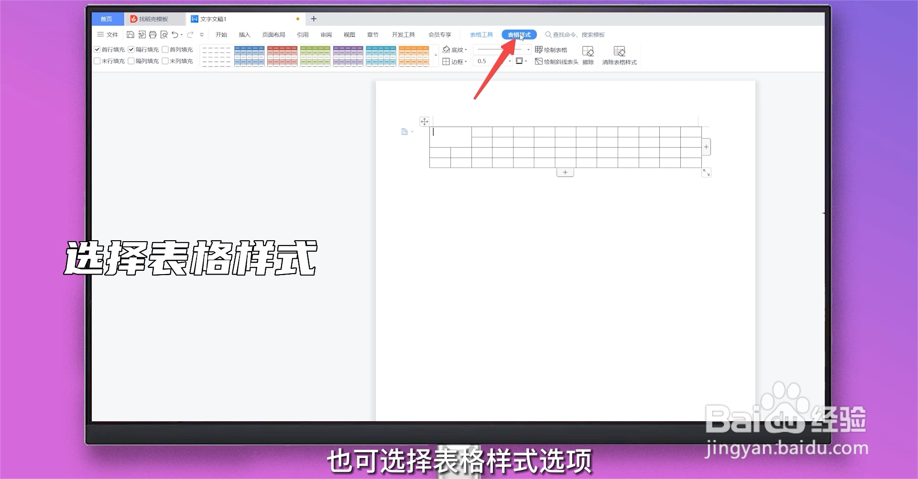The width and height of the screenshot is (918, 479).
Task: Open the 审阅 ribbon tab
Action: 326,34
